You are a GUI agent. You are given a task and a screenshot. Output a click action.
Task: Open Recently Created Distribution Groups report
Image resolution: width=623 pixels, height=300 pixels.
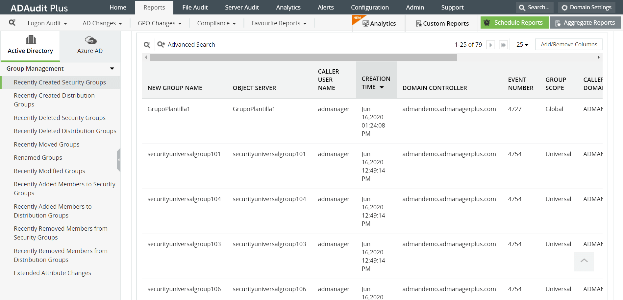pos(54,100)
